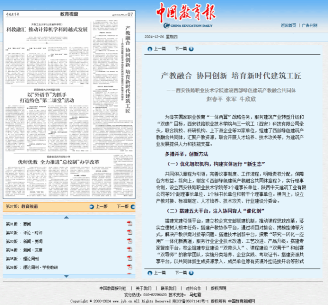The image size is (328, 305).
Task: Open footer link 对外合作
Action: click(x=193, y=288)
